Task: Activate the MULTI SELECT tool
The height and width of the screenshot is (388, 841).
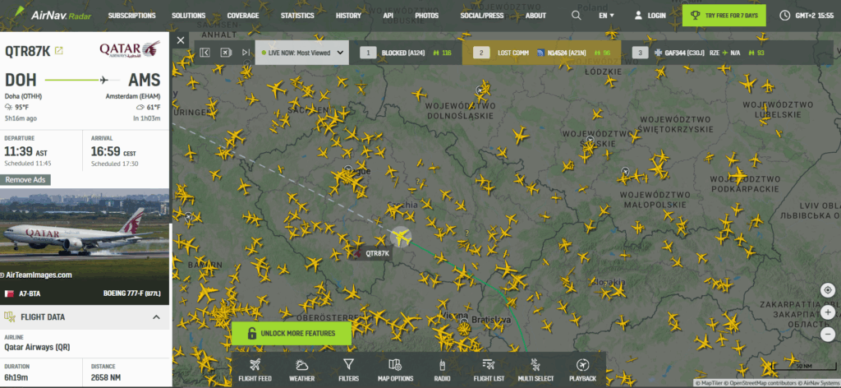Action: (x=535, y=370)
